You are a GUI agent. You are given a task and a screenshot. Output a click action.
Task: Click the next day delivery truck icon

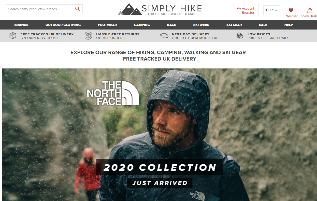click(164, 36)
